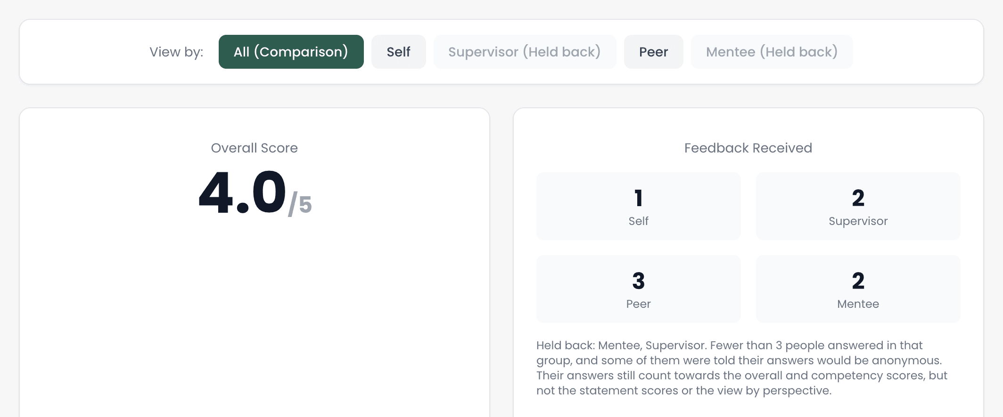Click the Peer feedback count card
The height and width of the screenshot is (417, 1003).
point(638,289)
